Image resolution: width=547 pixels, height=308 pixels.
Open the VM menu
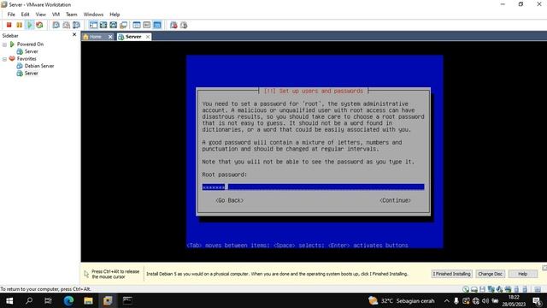[56, 15]
